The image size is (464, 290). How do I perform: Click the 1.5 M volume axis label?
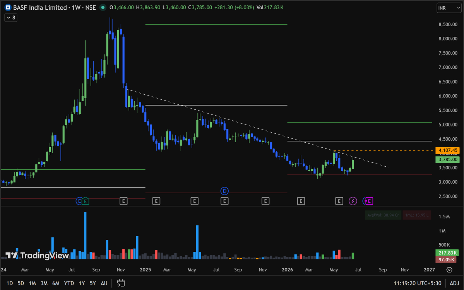[x=444, y=217]
